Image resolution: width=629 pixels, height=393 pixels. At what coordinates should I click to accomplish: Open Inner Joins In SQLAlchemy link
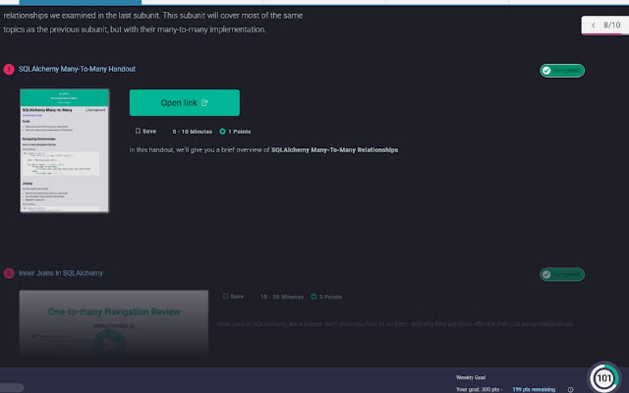point(61,273)
